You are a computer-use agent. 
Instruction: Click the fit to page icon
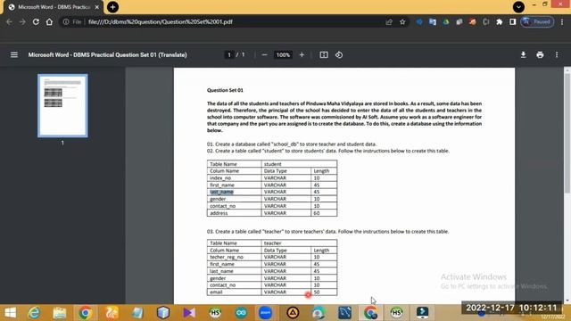324,55
